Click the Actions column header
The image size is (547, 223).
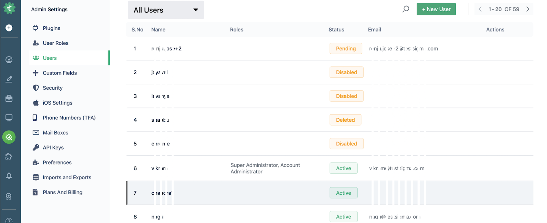point(495,30)
